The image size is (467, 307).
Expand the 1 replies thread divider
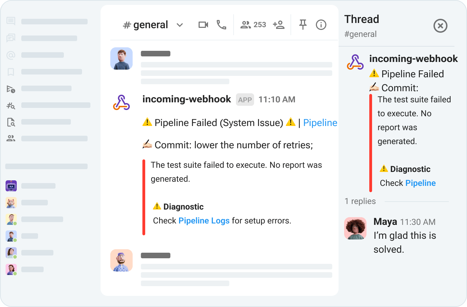coord(360,201)
